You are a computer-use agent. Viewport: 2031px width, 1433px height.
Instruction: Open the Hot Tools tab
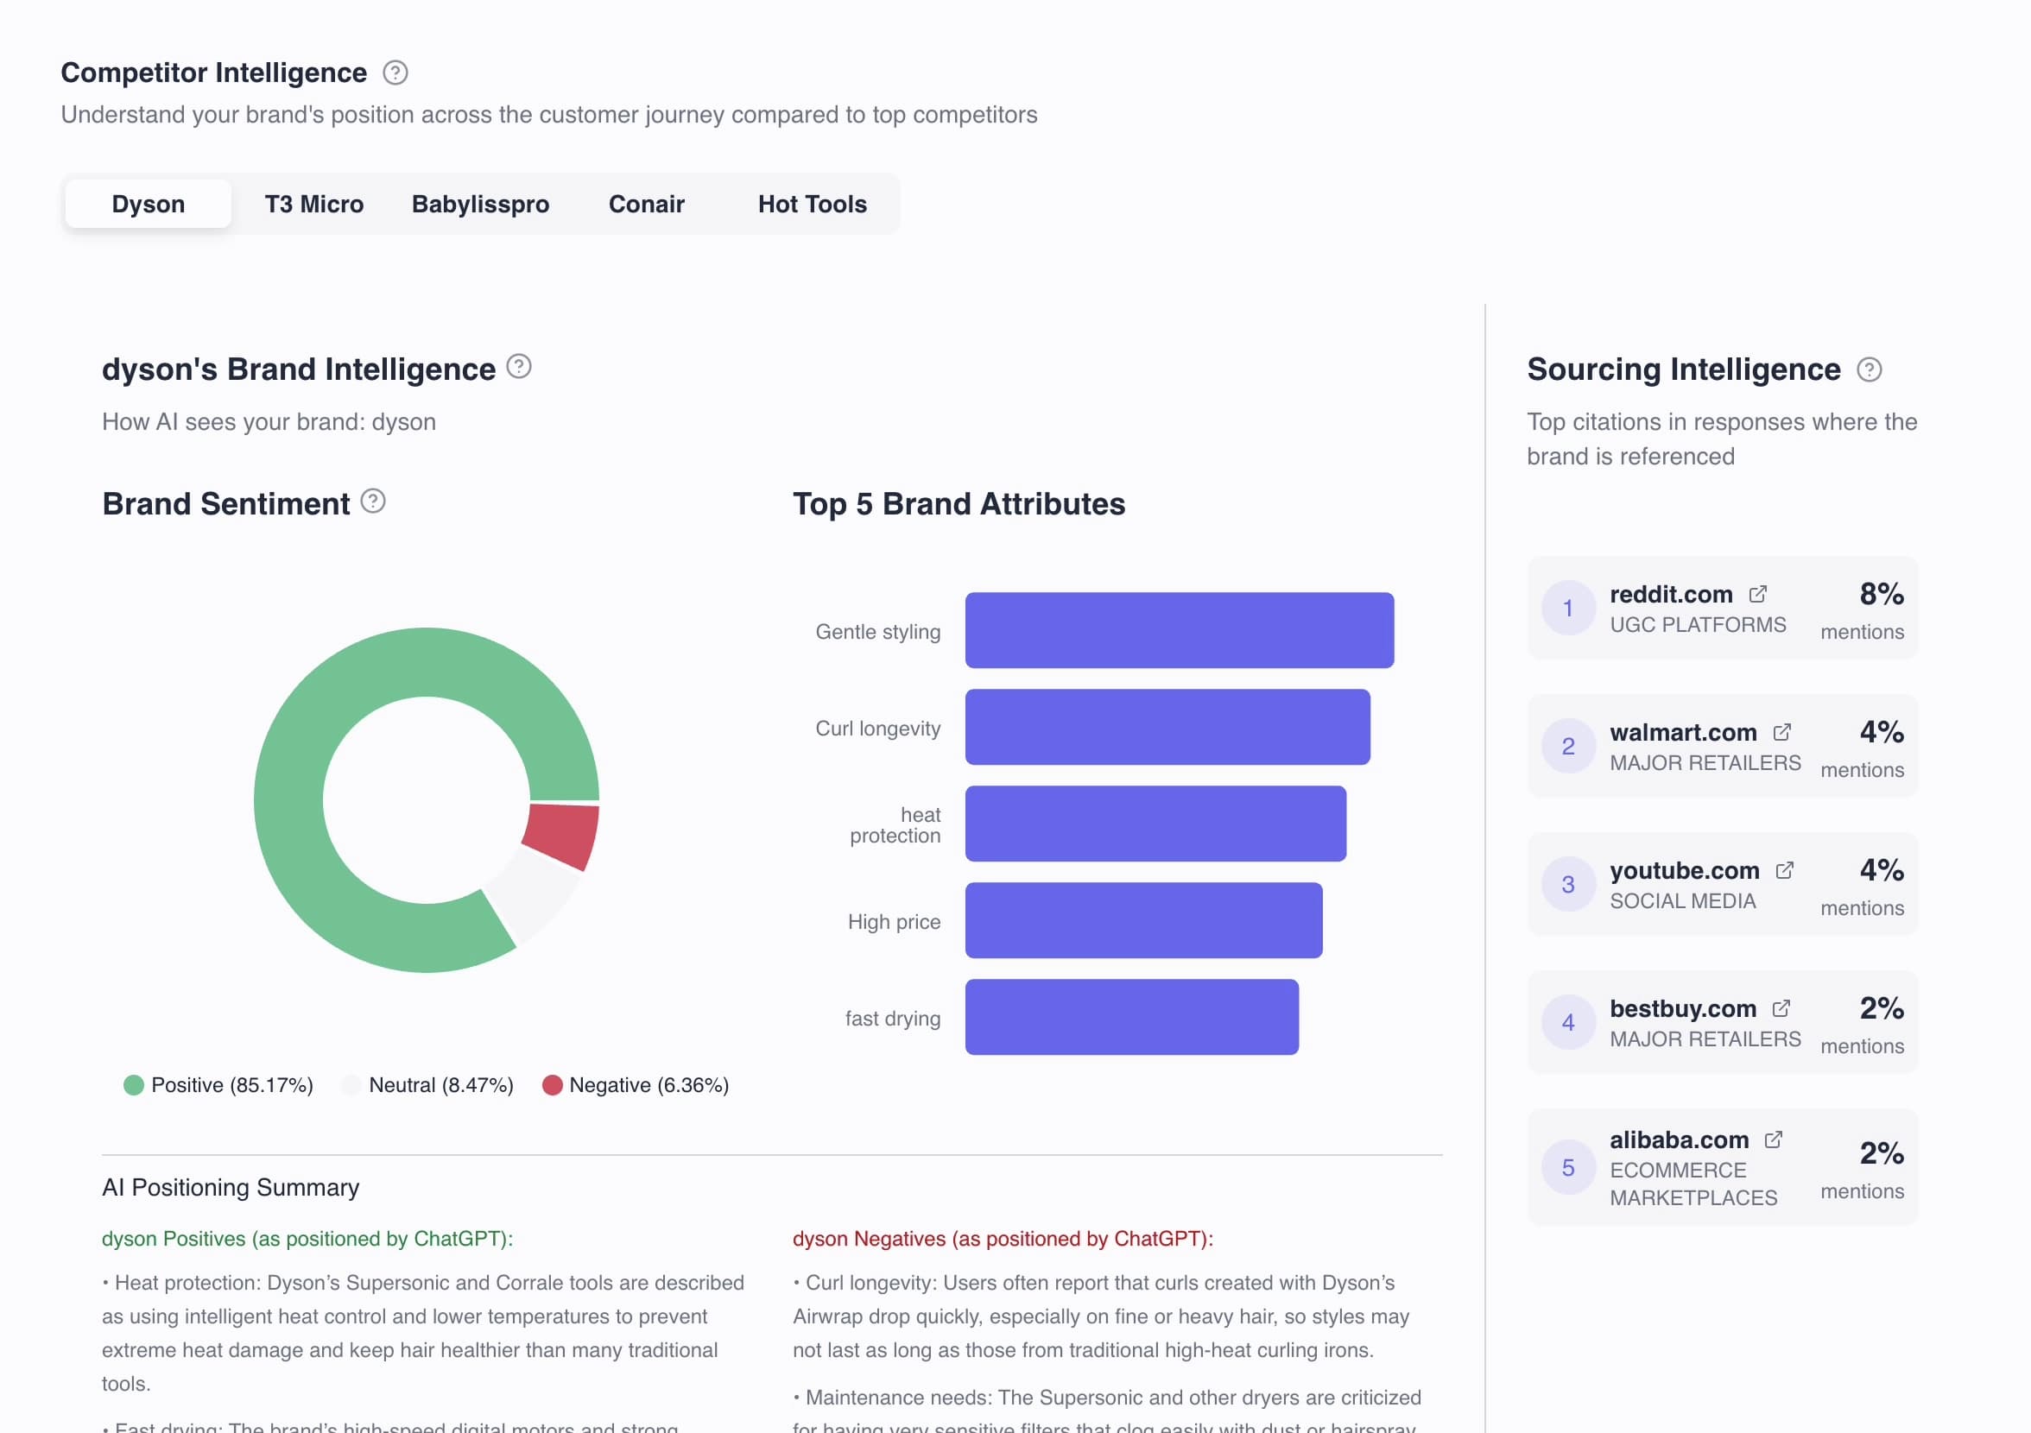click(x=811, y=204)
